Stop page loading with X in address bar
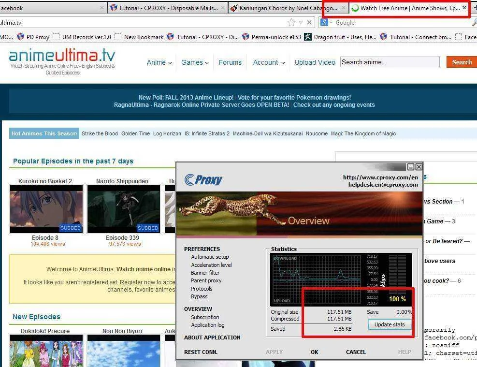477x367 pixels. [309, 22]
